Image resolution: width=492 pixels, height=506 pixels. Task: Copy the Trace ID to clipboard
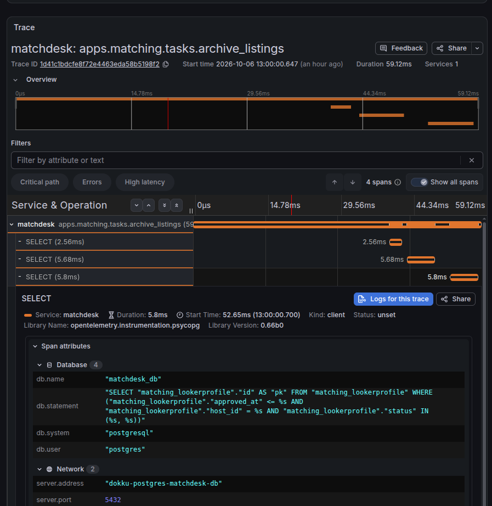point(166,64)
